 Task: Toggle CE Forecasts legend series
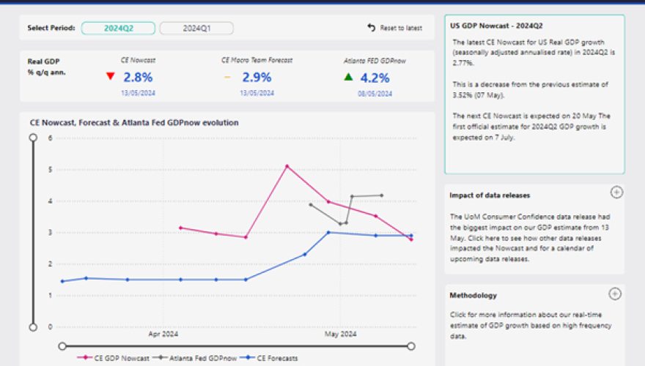[x=271, y=359]
